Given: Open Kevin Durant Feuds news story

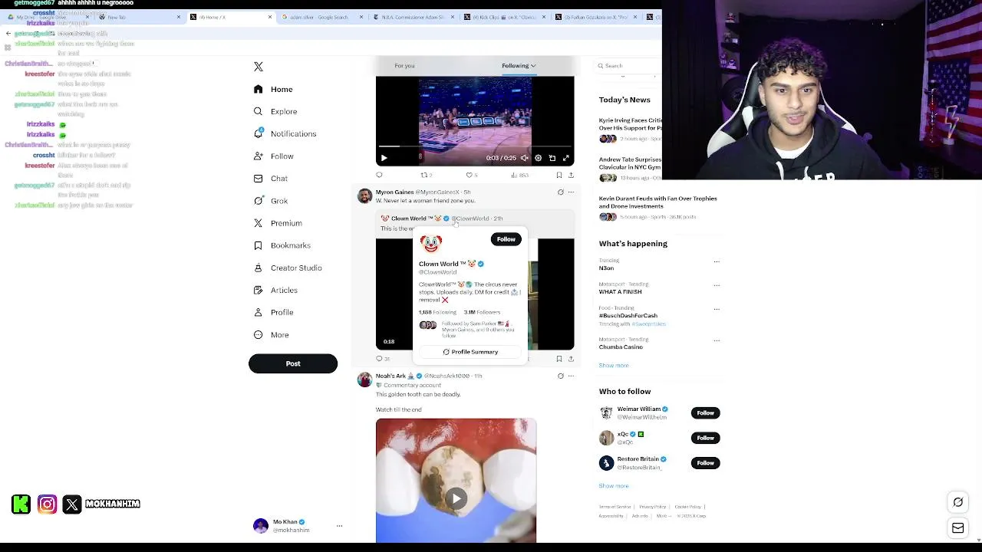Looking at the screenshot, I should pos(658,202).
